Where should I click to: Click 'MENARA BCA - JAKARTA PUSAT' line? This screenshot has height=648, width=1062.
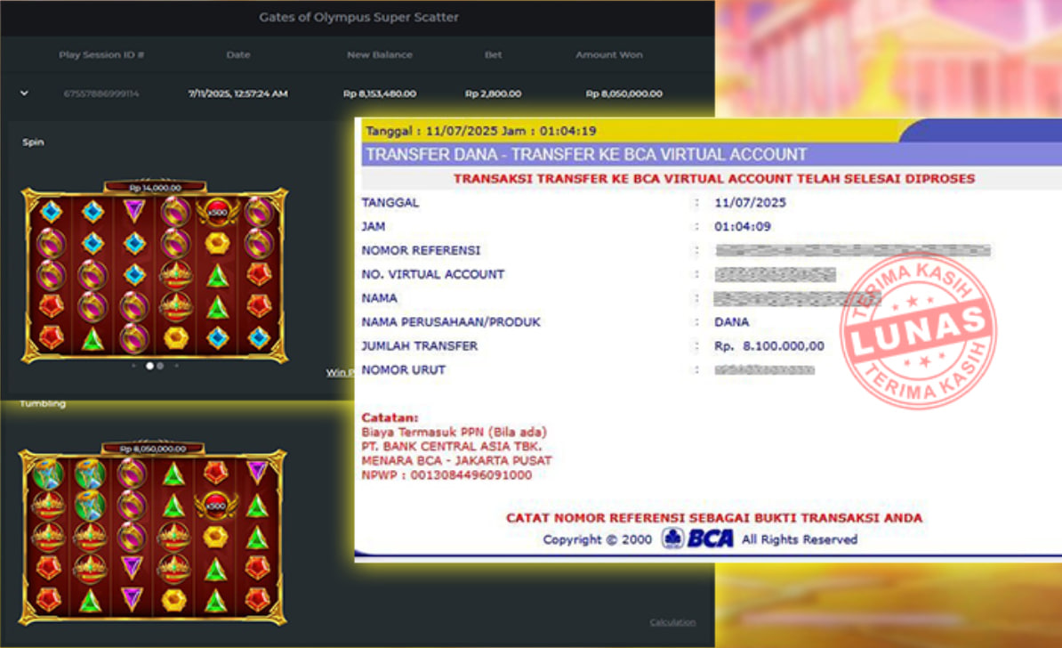456,460
